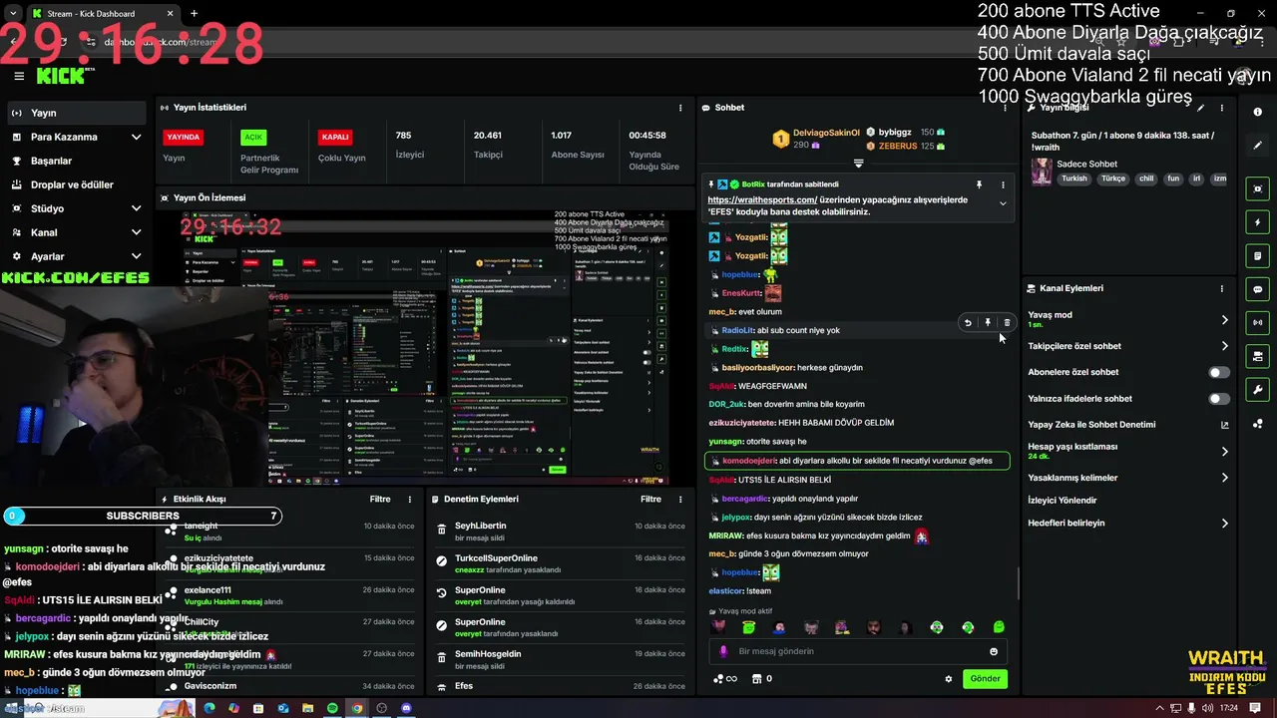Open pinned message three-dot menu

[x=1003, y=184]
